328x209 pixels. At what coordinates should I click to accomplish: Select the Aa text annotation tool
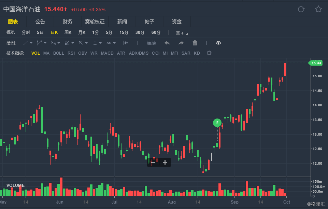coord(109,43)
